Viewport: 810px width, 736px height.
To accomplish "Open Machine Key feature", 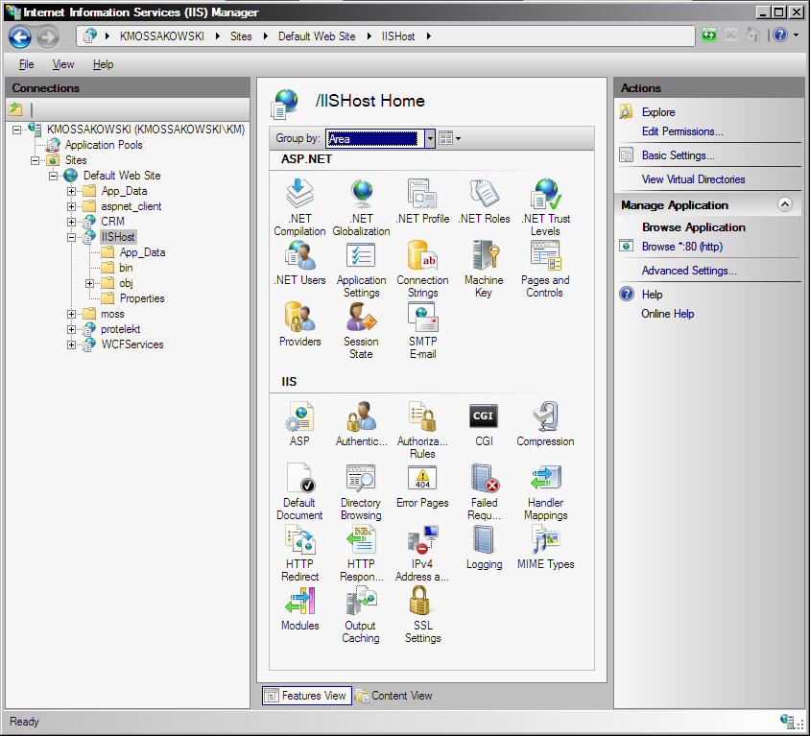I will tap(484, 269).
